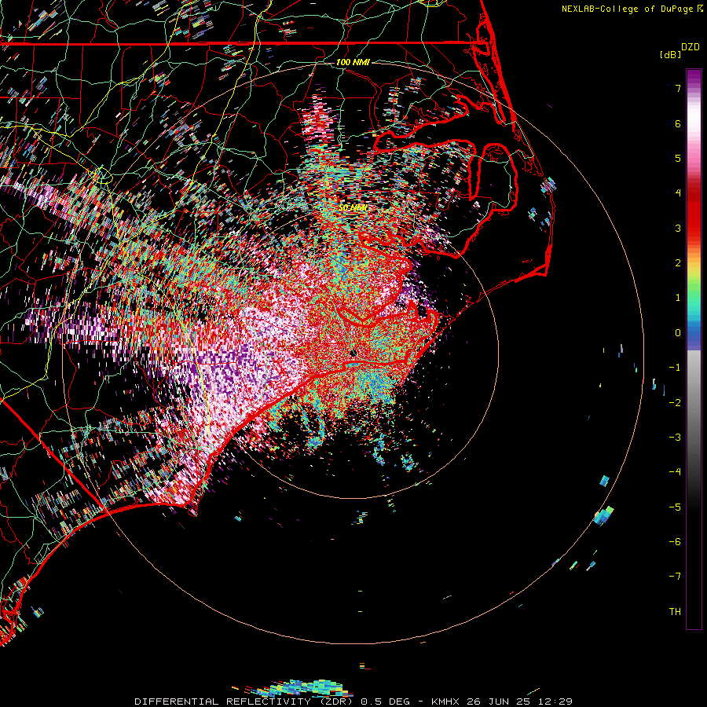Click the KMHX station identifier

[445, 702]
